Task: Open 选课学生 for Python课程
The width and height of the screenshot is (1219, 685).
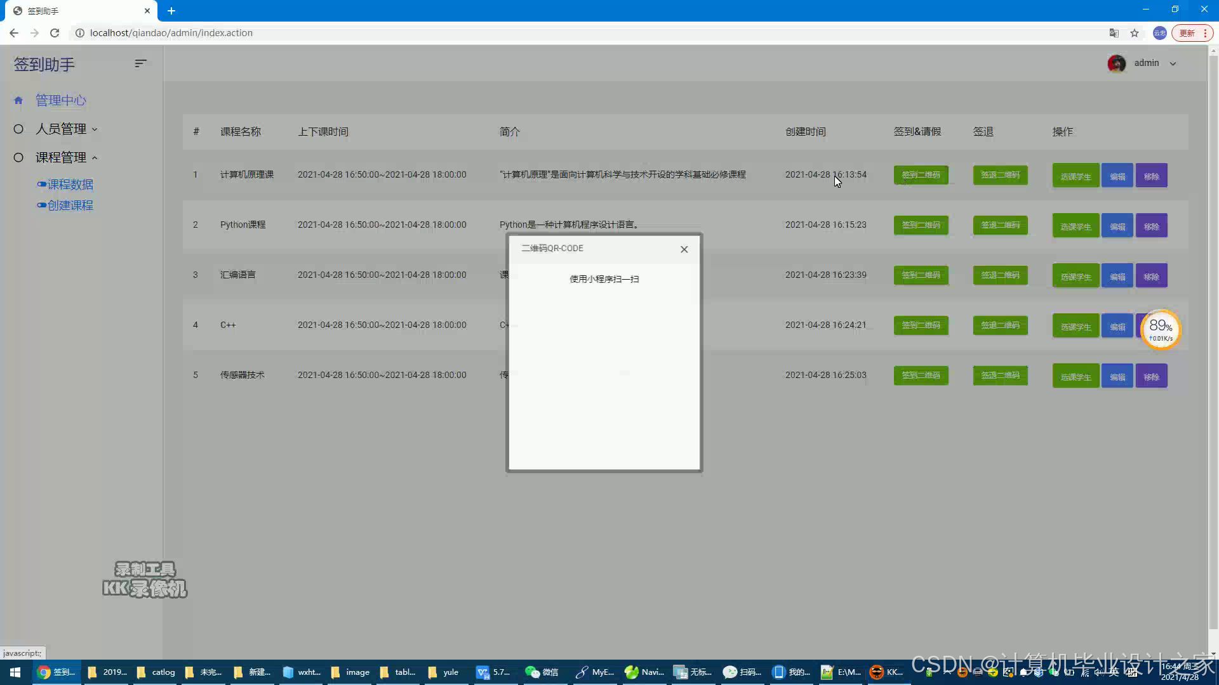Action: click(x=1076, y=226)
